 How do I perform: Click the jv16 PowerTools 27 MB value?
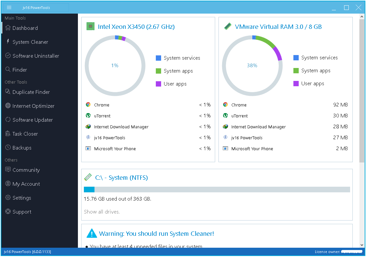tap(340, 138)
